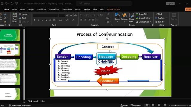Open the Insert ribbon tab
Image resolution: width=191 pixels, height=107 pixels.
(15, 10)
